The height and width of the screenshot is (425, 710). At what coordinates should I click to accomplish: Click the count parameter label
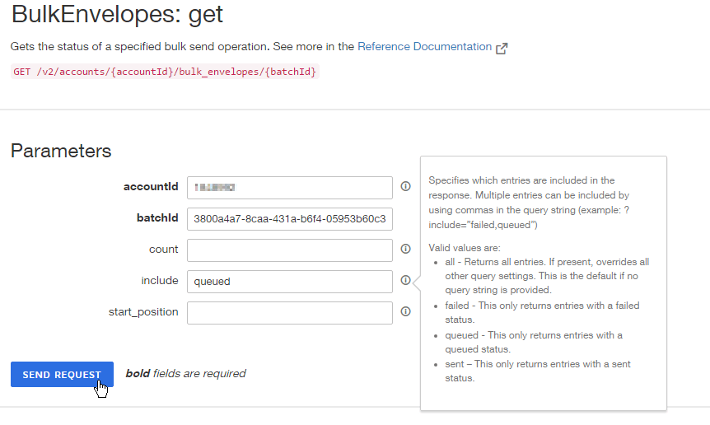163,249
